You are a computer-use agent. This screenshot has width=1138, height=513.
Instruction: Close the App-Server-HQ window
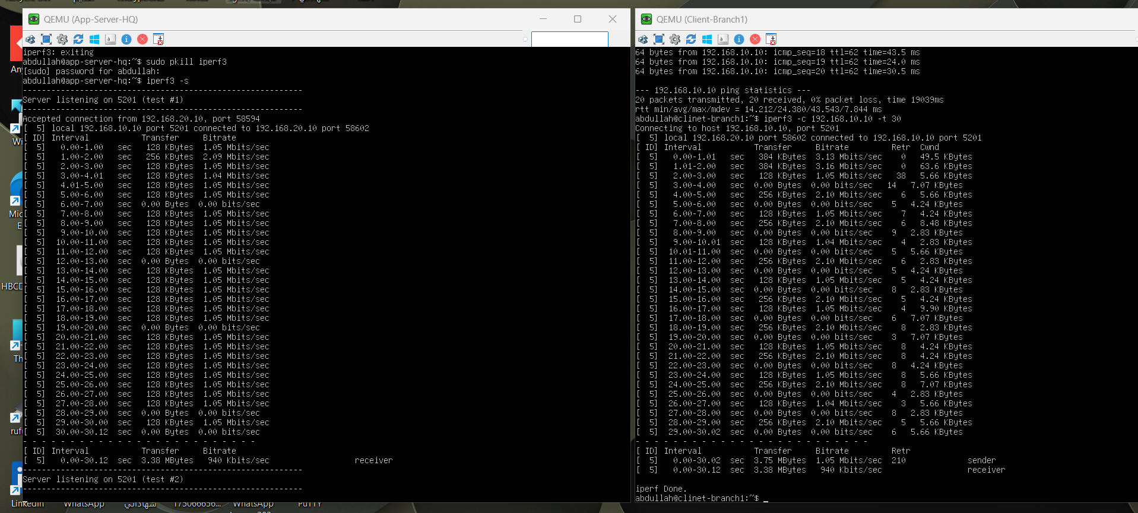pos(613,19)
